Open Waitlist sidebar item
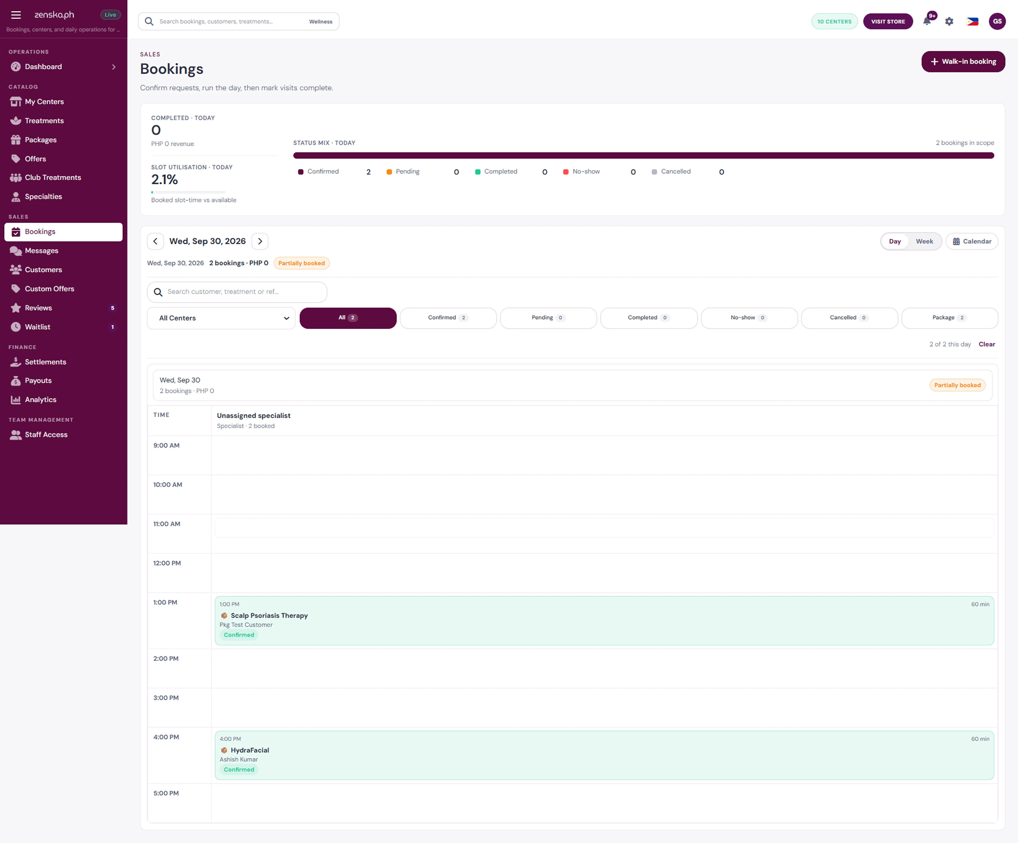 pos(64,327)
